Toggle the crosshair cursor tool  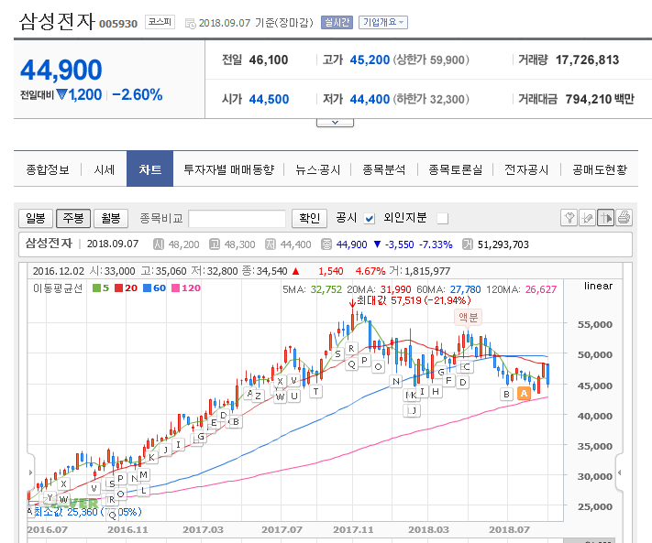[605, 218]
